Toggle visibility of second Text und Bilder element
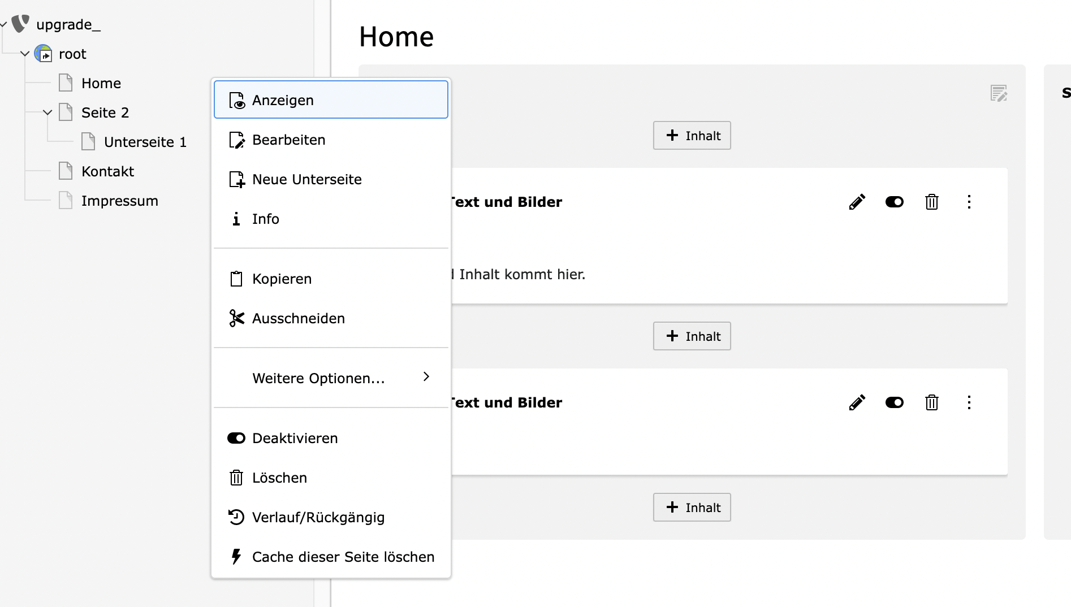Screen dimensions: 1071x607 coord(894,402)
